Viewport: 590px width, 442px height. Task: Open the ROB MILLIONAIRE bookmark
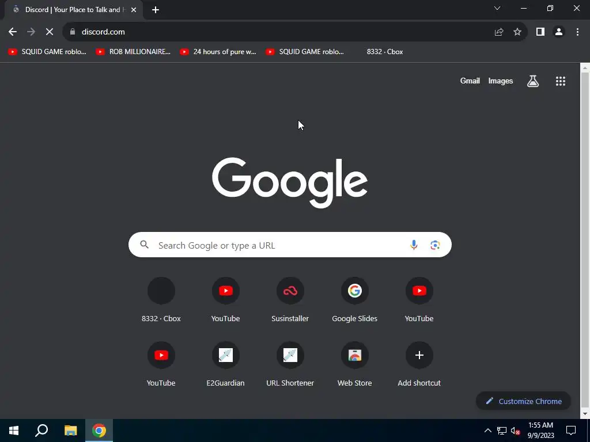pyautogui.click(x=133, y=52)
